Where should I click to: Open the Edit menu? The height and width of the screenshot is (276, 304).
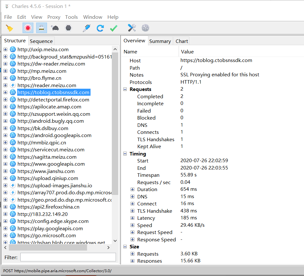pyautogui.click(x=22, y=17)
